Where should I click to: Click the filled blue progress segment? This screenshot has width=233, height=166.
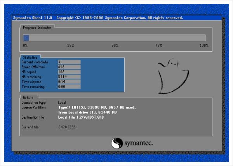pos(26,38)
